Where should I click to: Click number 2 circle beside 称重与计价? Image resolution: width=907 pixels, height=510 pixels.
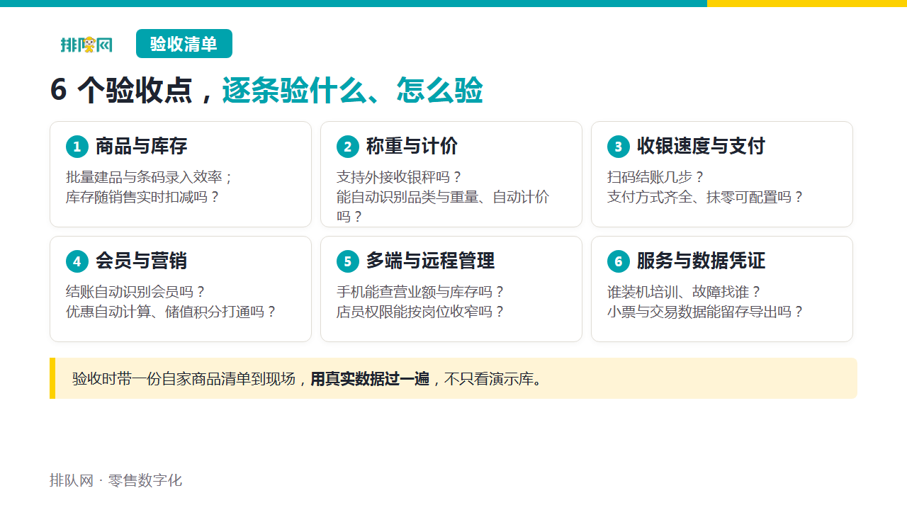(x=347, y=147)
